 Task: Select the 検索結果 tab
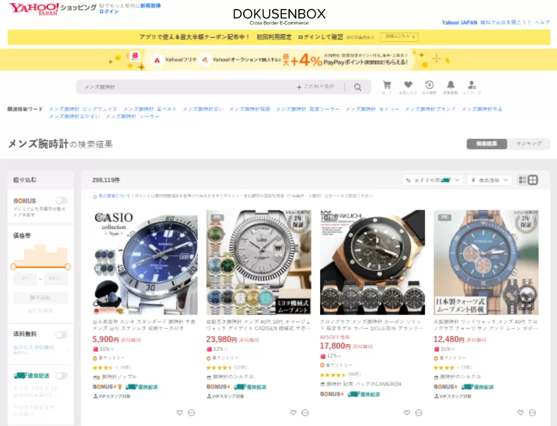487,144
